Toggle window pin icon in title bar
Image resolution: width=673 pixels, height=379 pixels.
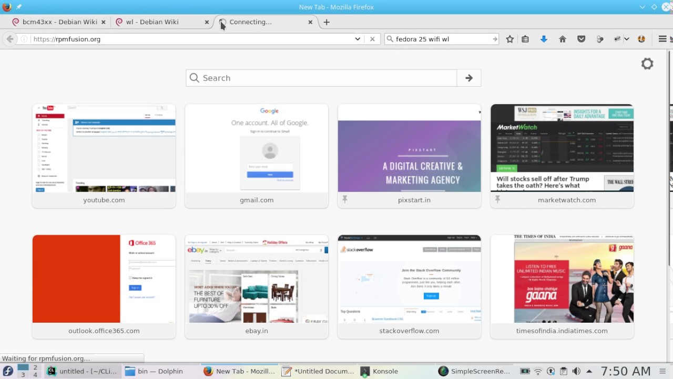tap(19, 7)
